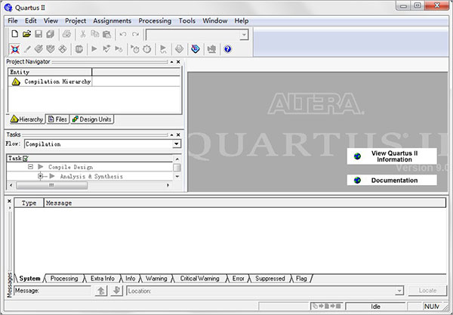Select the Flag messages tab
This screenshot has width=453, height=315.
pos(301,278)
